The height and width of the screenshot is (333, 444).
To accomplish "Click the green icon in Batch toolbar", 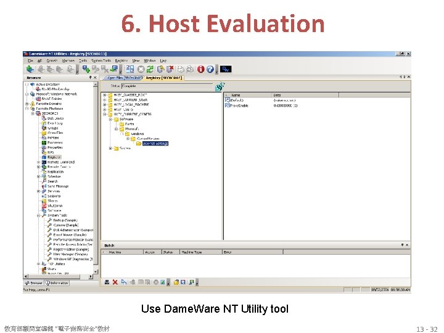I will pos(163,282).
